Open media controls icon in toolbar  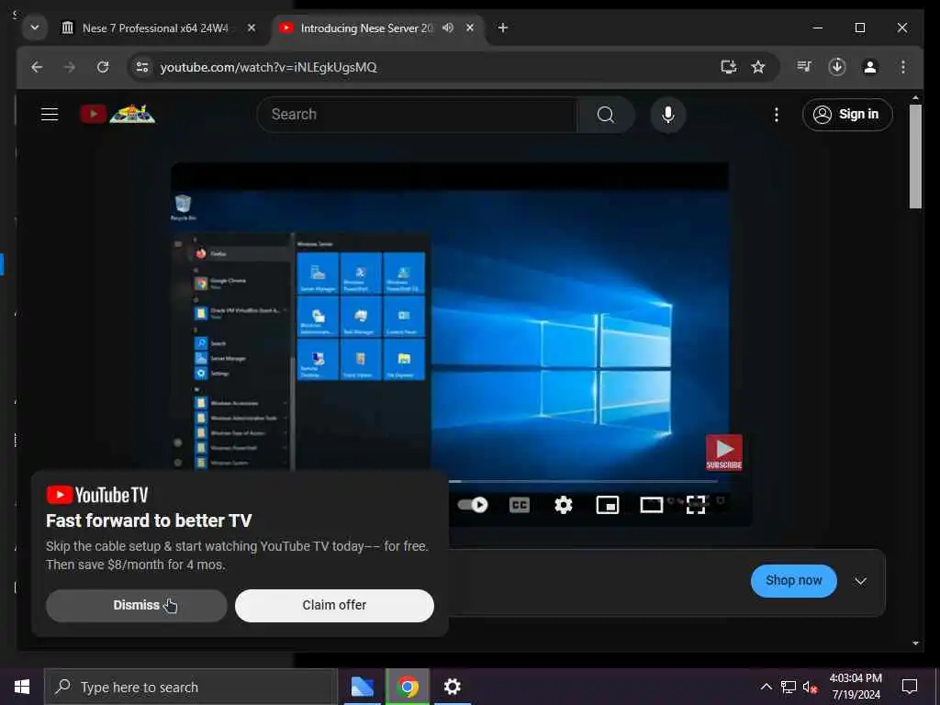pos(804,67)
